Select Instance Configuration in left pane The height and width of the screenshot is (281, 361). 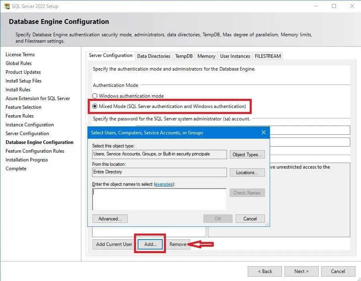point(29,124)
